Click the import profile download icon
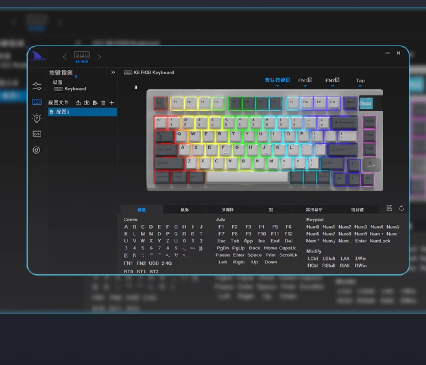This screenshot has width=426, height=365. tap(86, 103)
